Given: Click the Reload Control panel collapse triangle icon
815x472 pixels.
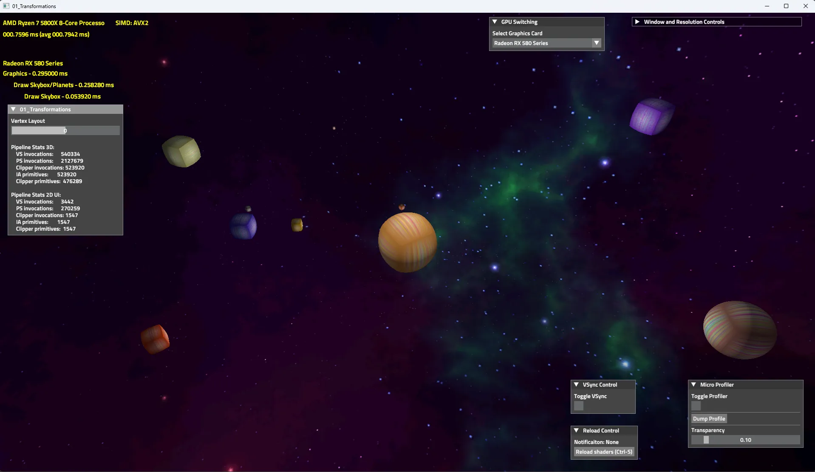Looking at the screenshot, I should click(x=577, y=430).
